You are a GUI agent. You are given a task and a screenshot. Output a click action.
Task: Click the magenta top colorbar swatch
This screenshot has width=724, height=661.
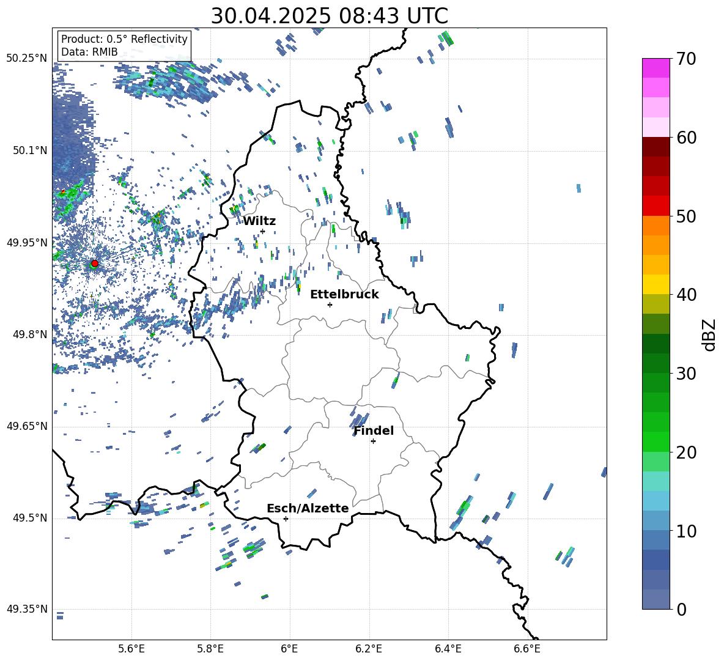coord(656,68)
